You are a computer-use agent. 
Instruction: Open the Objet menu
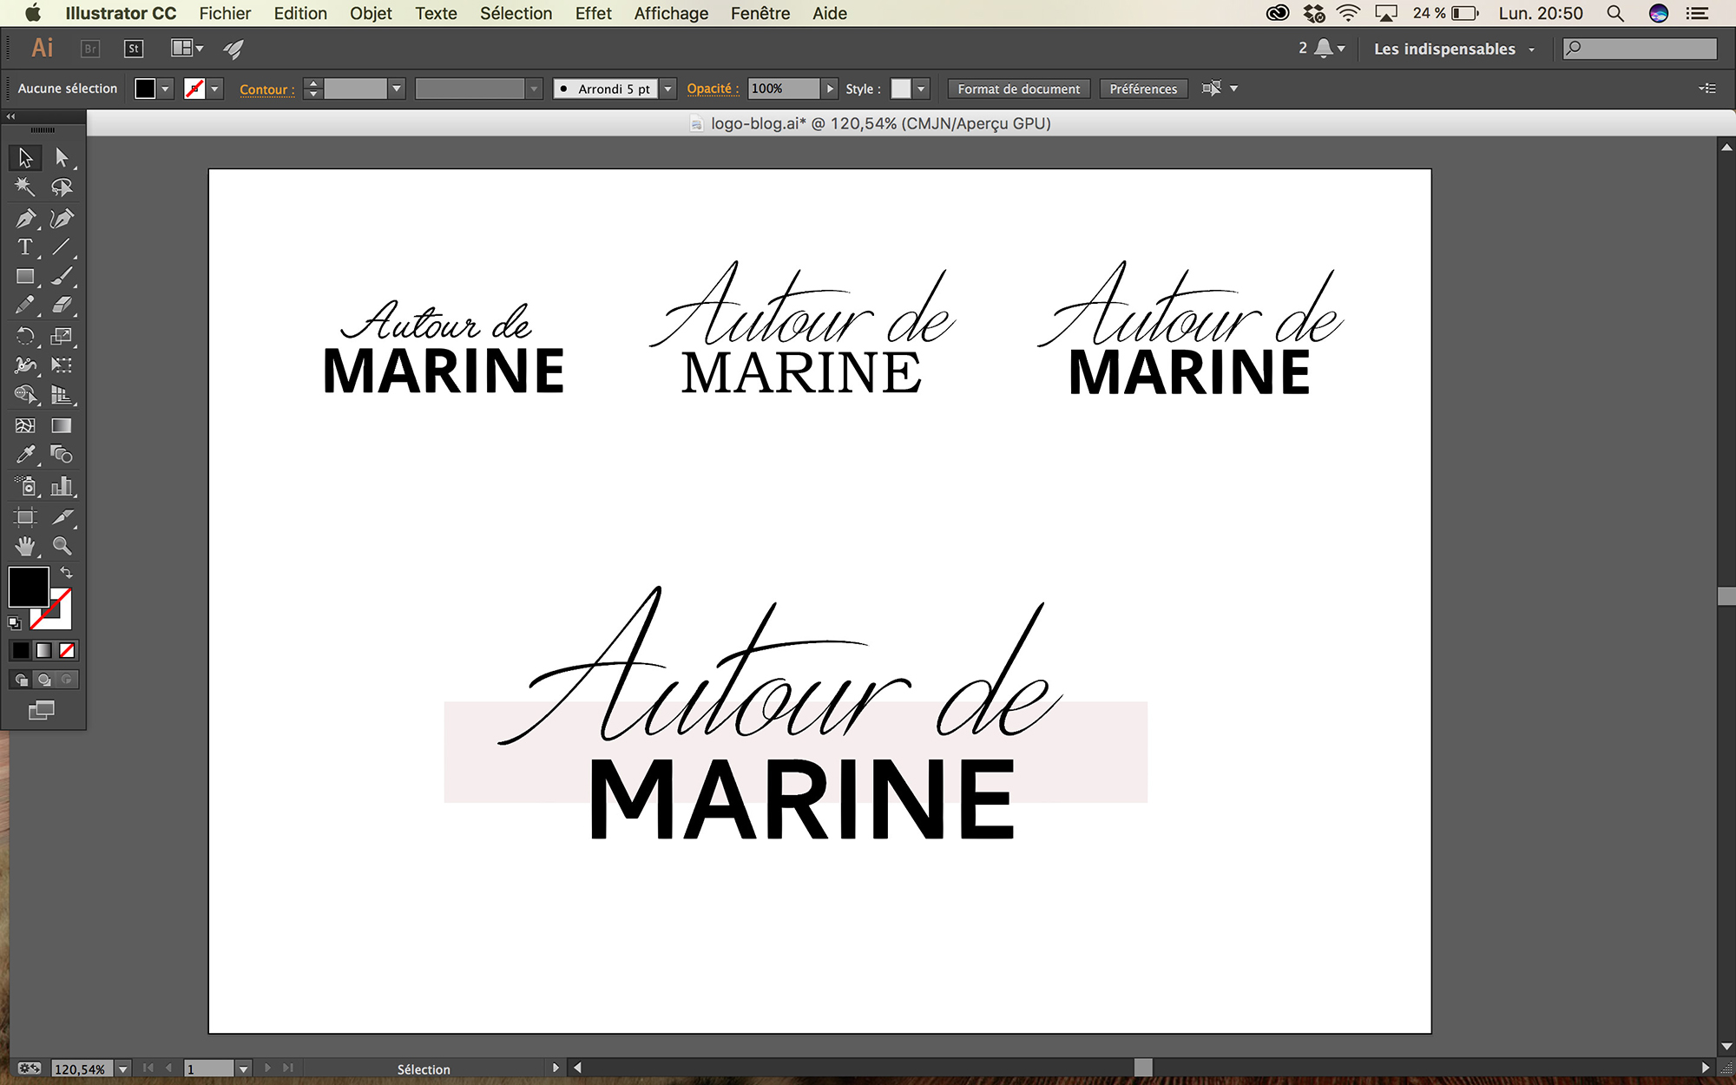[371, 13]
